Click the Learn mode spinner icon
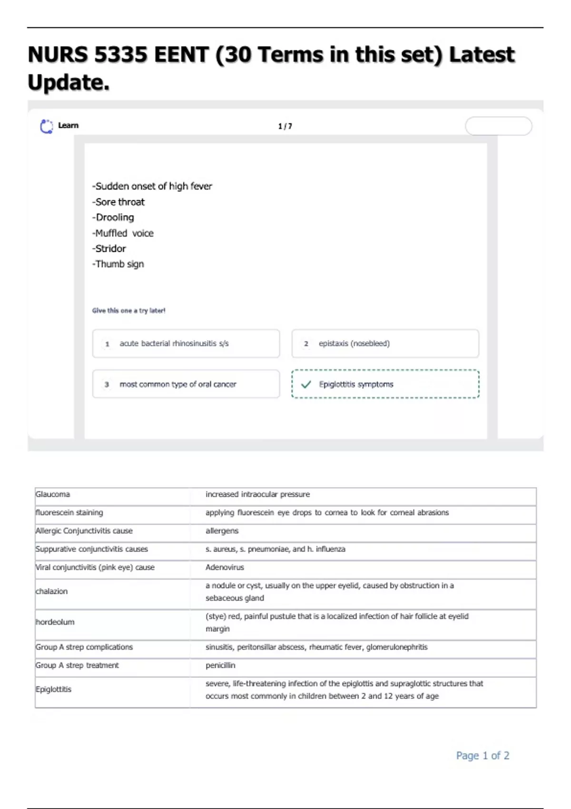 click(x=47, y=126)
